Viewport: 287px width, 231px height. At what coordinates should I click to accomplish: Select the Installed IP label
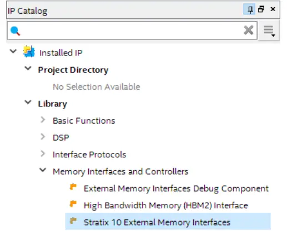(61, 53)
